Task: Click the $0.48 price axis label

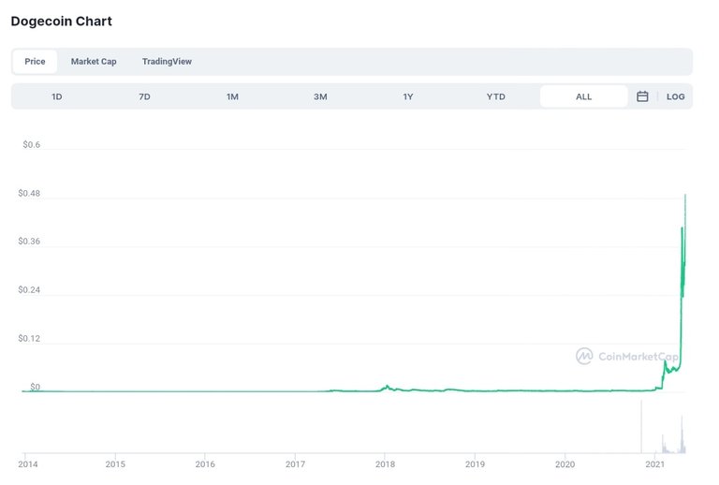Action: 29,194
